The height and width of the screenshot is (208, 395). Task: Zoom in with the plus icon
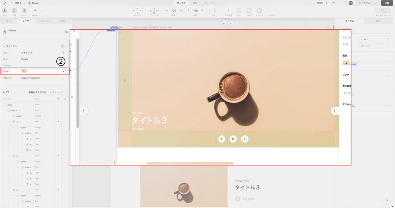pyautogui.click(x=326, y=3)
